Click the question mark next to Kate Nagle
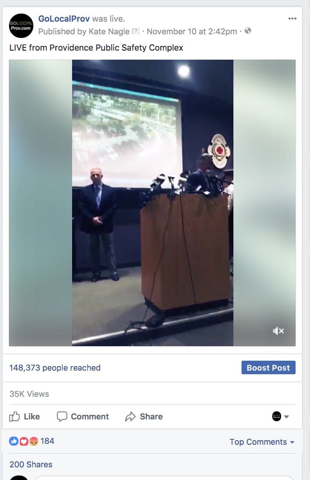The height and width of the screenshot is (480, 310). click(136, 31)
